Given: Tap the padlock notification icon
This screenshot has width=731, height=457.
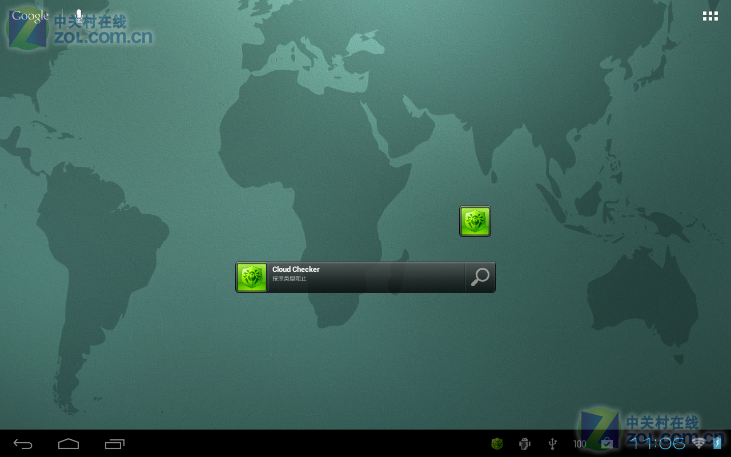Looking at the screenshot, I should coord(607,443).
